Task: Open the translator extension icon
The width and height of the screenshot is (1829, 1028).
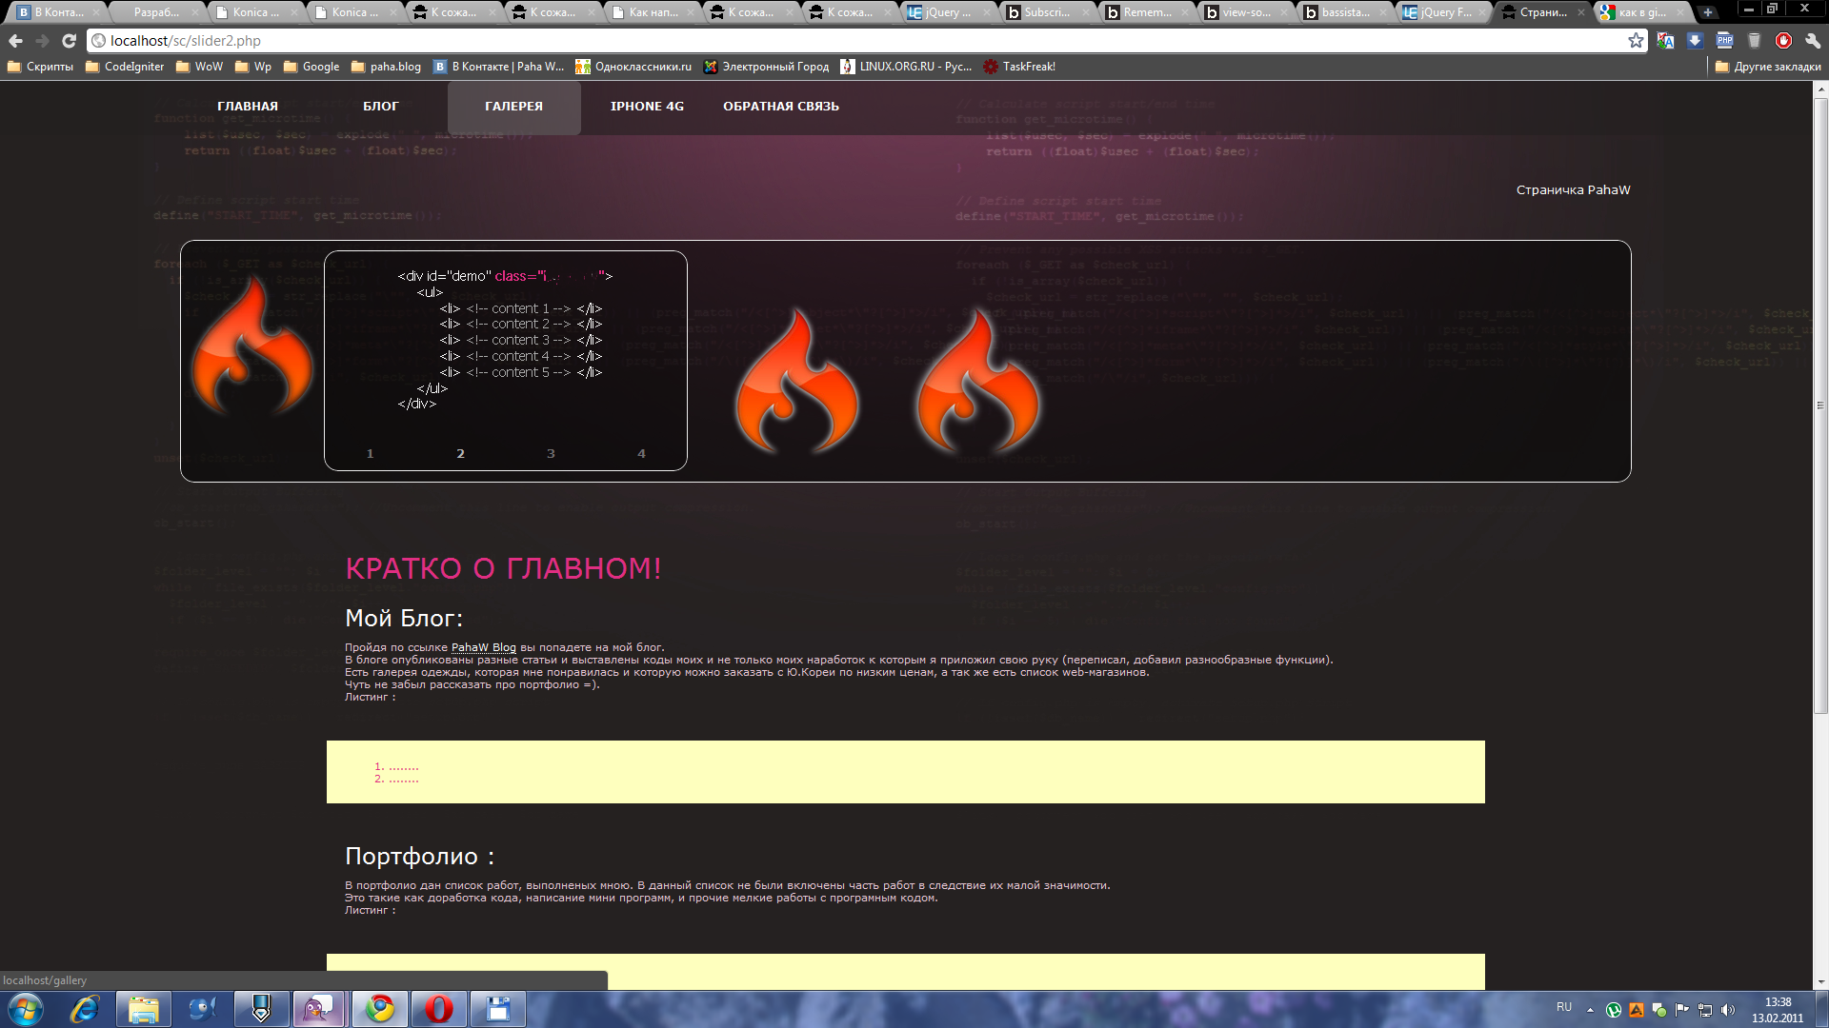Action: [x=1665, y=41]
